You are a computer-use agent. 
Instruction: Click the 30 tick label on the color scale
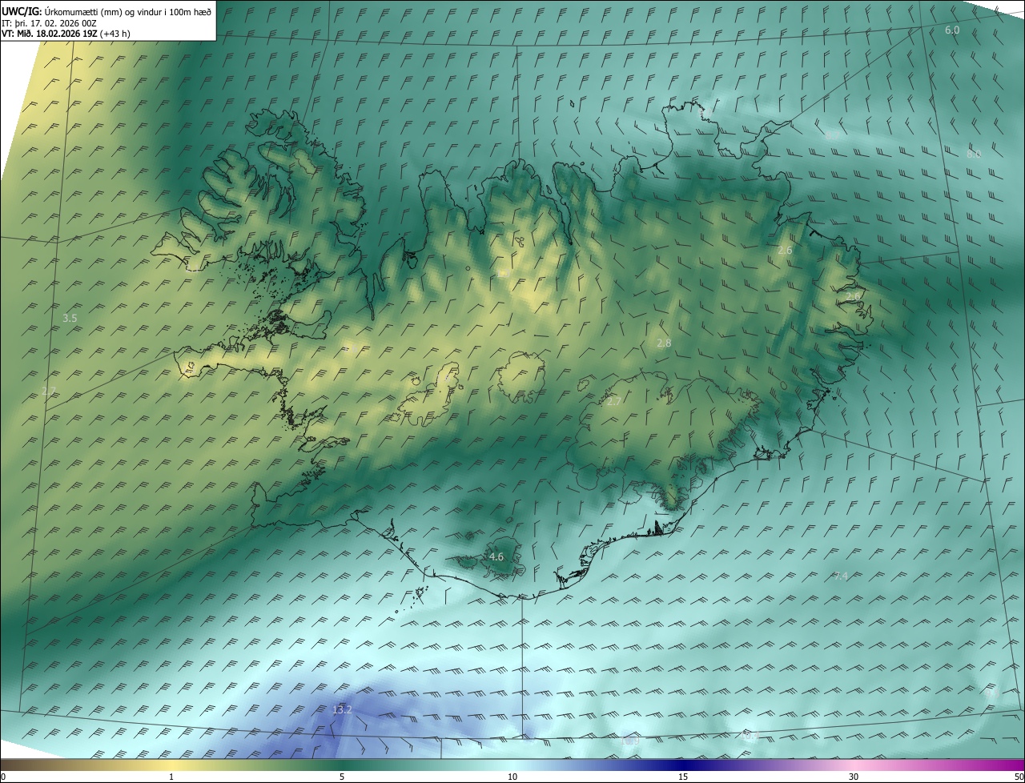pyautogui.click(x=854, y=777)
